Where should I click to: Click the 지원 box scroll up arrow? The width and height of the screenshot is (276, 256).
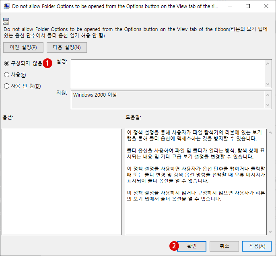(x=268, y=95)
